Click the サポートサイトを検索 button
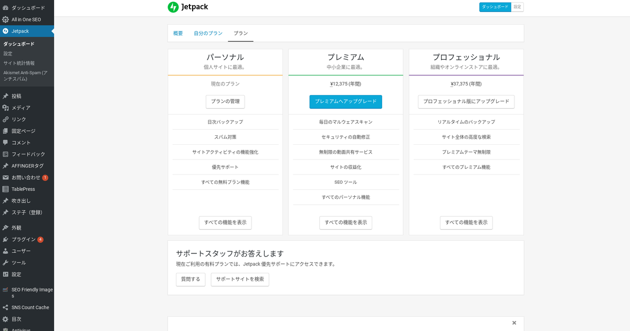 [240, 280]
